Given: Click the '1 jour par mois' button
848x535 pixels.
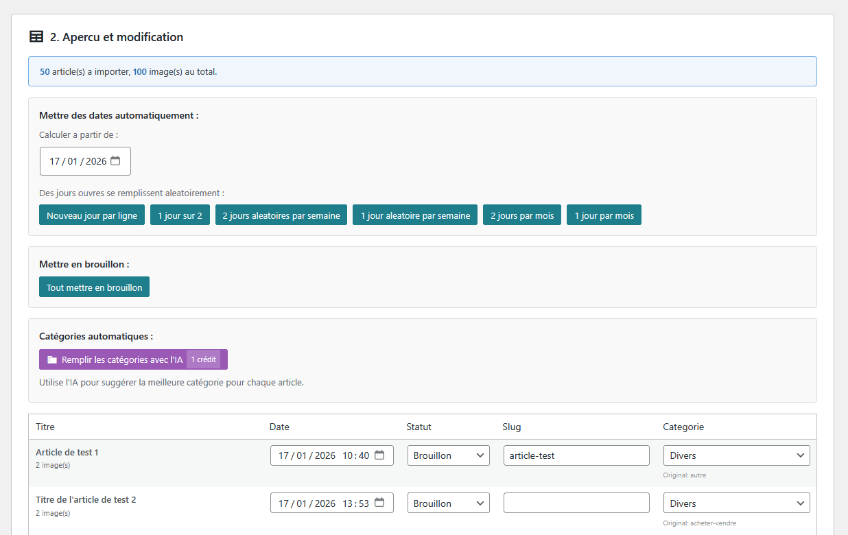Looking at the screenshot, I should [x=604, y=215].
